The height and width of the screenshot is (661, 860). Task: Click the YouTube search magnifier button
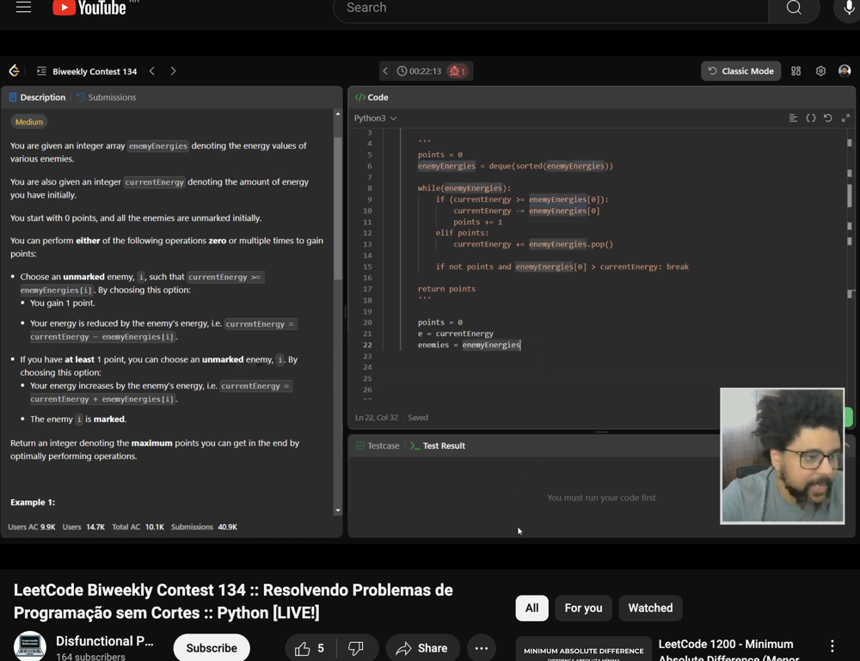coord(794,9)
